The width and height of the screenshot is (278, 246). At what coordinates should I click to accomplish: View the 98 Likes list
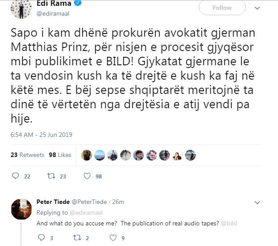click(x=60, y=155)
